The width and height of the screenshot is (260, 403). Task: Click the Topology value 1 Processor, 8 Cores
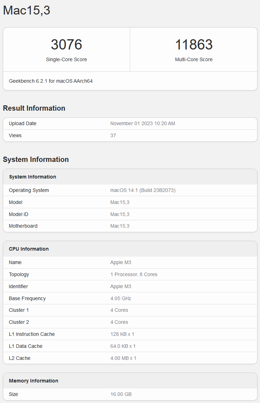coord(134,274)
